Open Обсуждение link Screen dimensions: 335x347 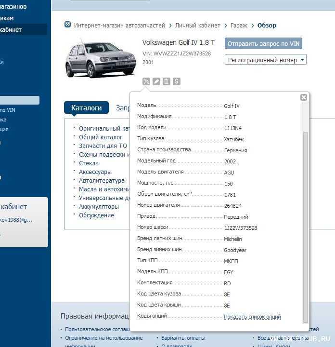tap(96, 215)
